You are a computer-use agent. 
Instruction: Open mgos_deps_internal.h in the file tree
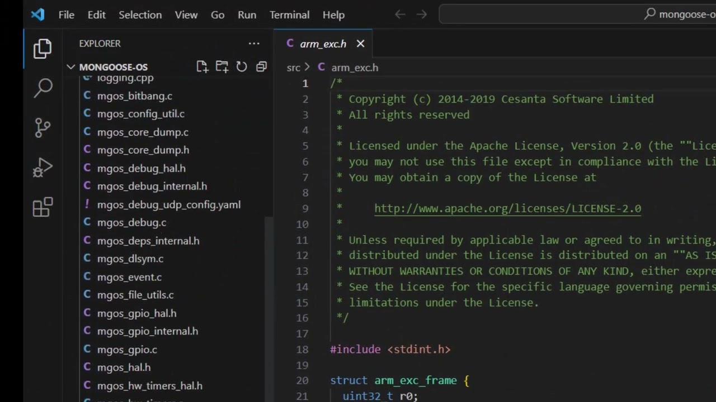pos(148,241)
